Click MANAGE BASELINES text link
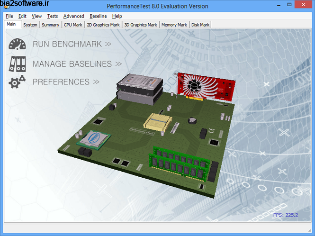This screenshot has width=315, height=236. (77, 64)
